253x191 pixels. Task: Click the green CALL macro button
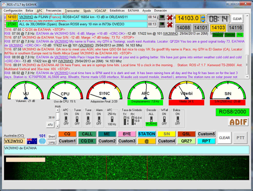pyautogui.click(x=87, y=134)
